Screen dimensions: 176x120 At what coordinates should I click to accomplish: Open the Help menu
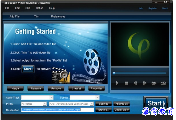coord(52,8)
